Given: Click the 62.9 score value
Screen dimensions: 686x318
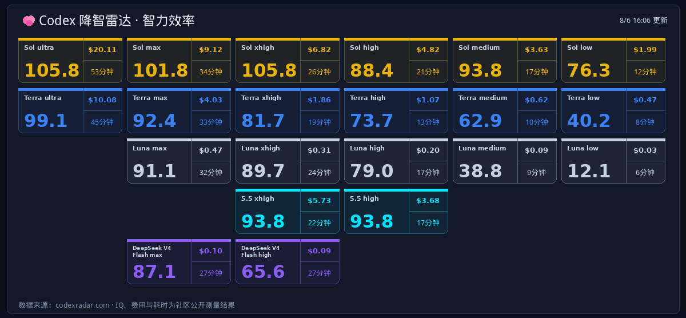Looking at the screenshot, I should click(480, 121).
